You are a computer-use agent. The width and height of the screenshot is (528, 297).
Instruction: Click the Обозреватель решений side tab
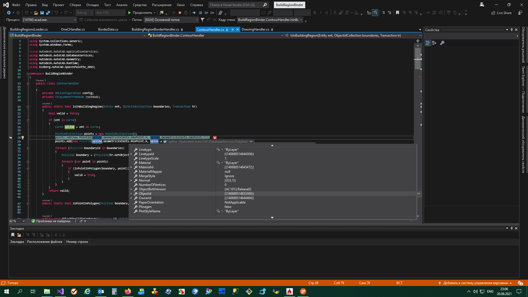tap(523, 45)
